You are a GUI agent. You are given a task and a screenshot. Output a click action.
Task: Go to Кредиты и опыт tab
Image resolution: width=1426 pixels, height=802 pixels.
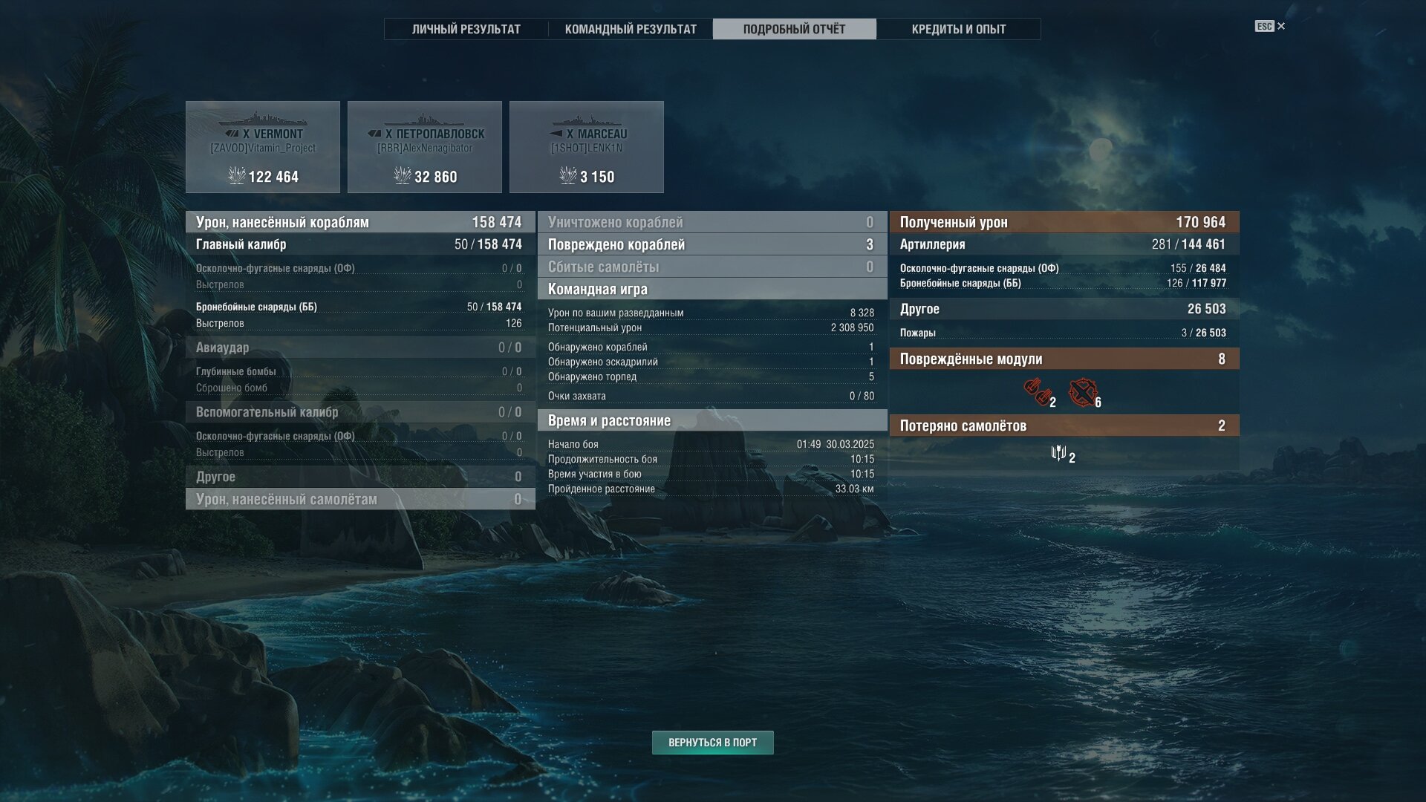[x=959, y=29]
